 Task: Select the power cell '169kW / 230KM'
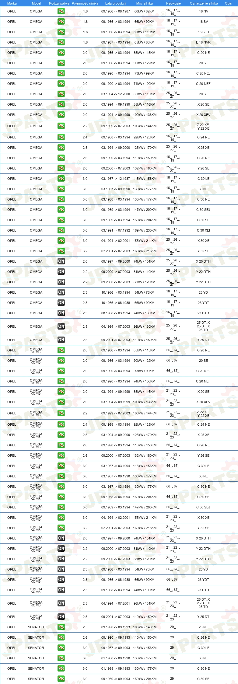click(x=145, y=230)
